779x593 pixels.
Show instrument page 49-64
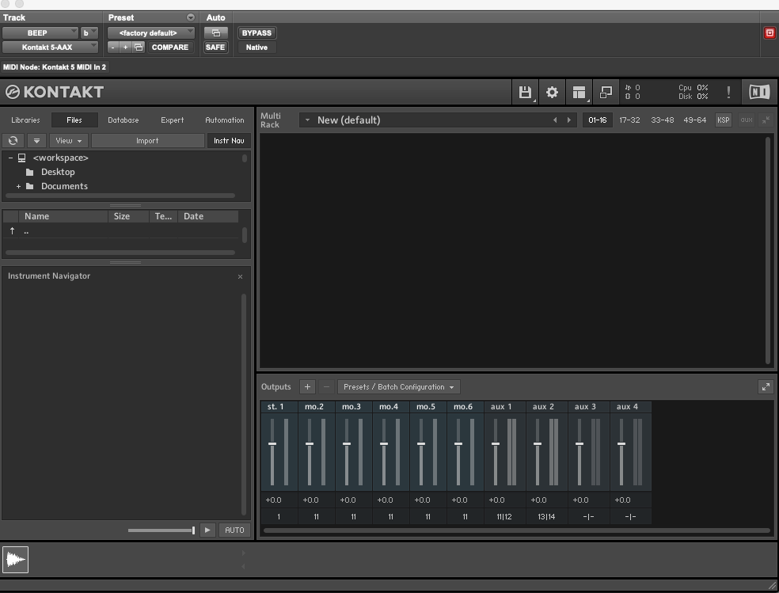(x=694, y=120)
